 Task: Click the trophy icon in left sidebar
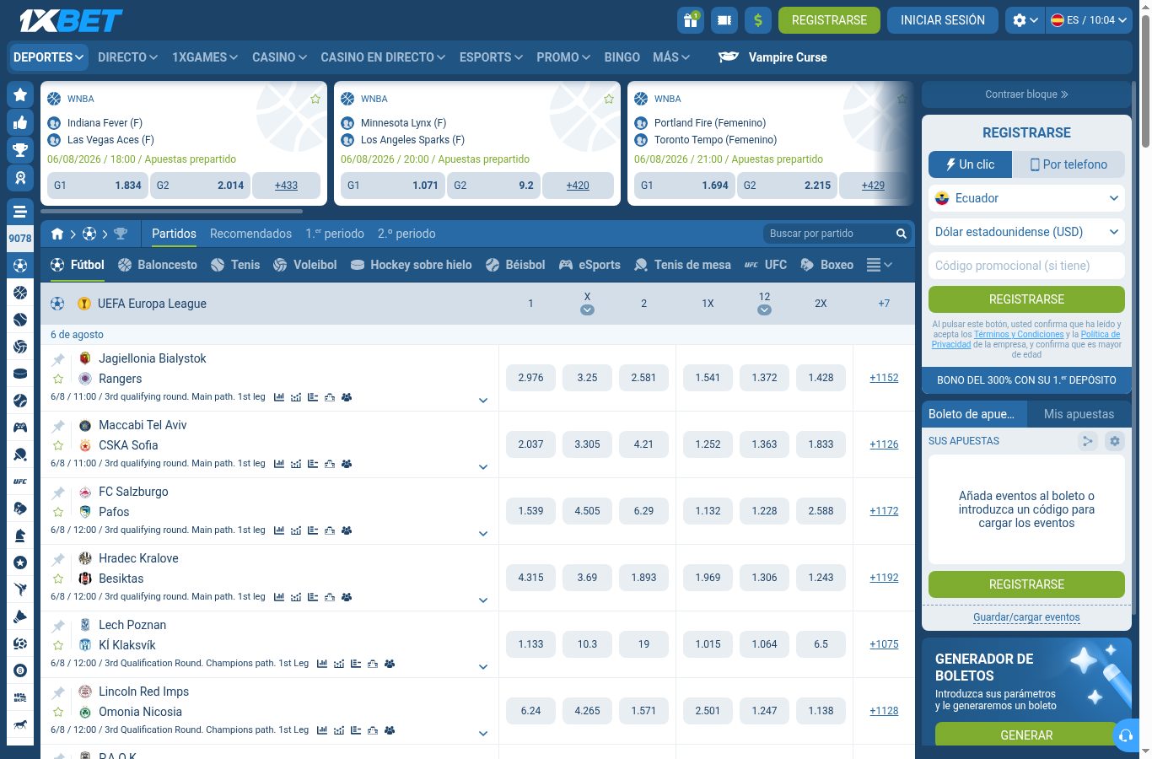tap(20, 150)
